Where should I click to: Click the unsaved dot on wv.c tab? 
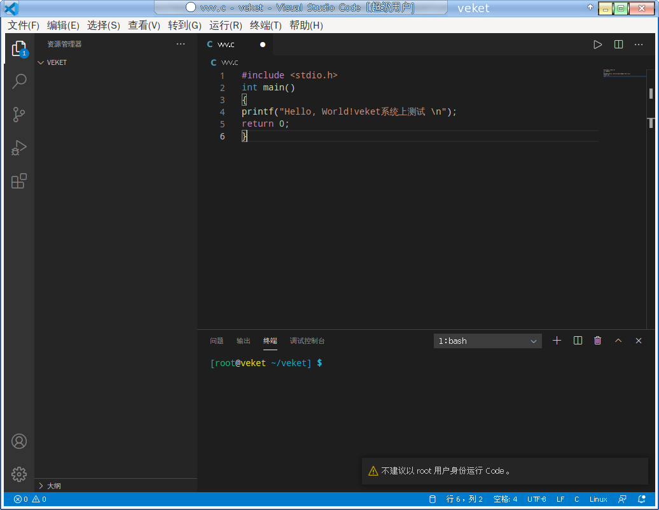(263, 45)
